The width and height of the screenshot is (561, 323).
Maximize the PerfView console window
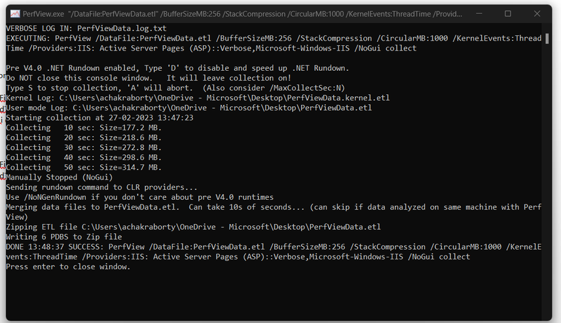[x=508, y=14]
